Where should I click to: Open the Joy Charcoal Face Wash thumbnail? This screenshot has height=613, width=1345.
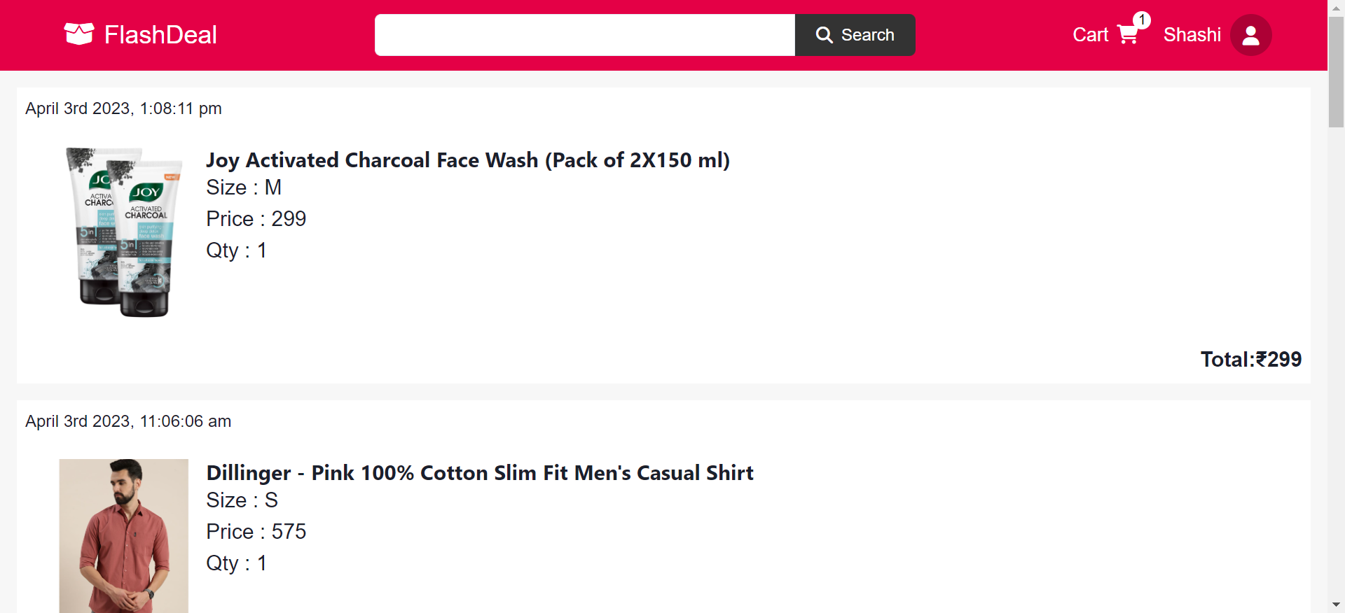pos(124,232)
